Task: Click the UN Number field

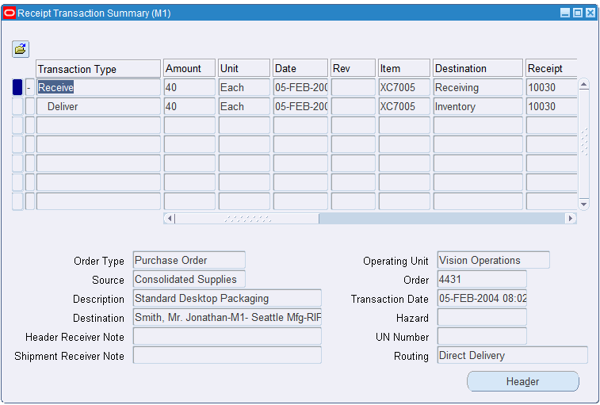Action: [482, 337]
